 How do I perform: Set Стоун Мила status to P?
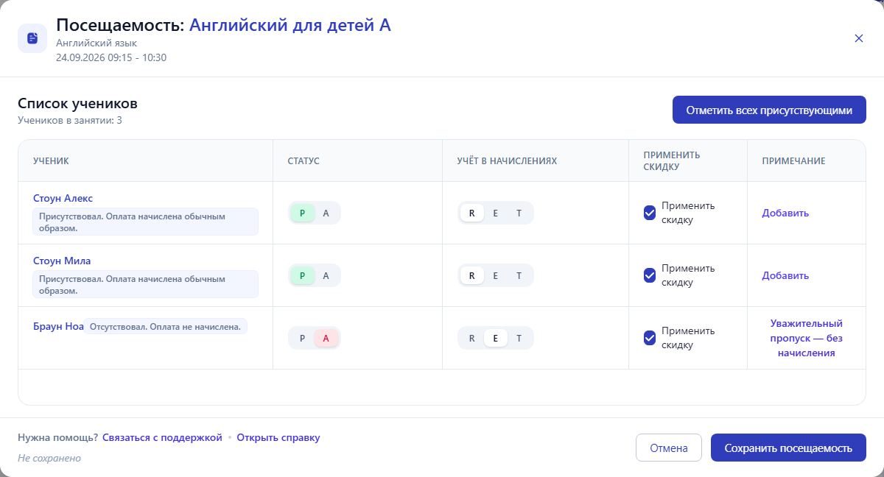pos(302,275)
